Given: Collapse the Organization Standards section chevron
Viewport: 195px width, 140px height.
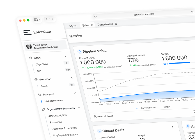Looking at the screenshot, I should tap(79, 108).
